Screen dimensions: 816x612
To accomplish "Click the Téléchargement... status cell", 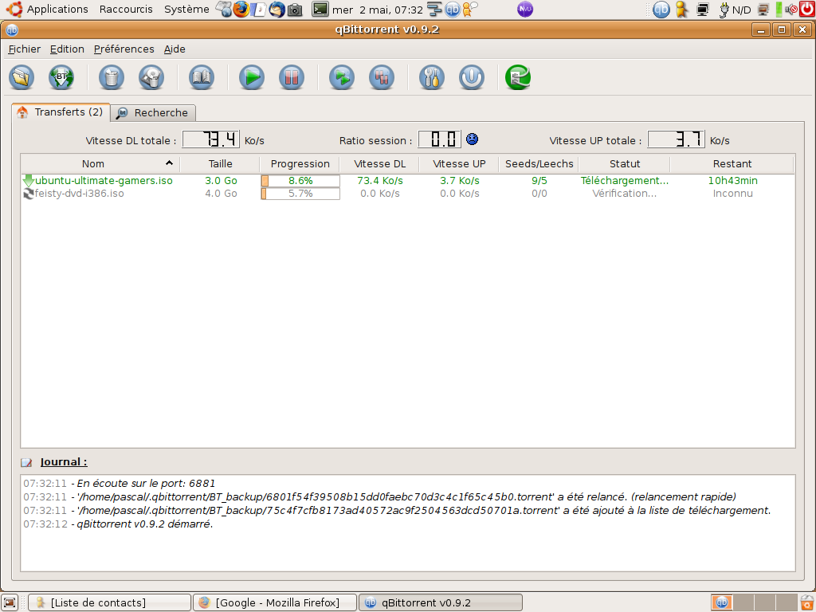I will pyautogui.click(x=625, y=181).
